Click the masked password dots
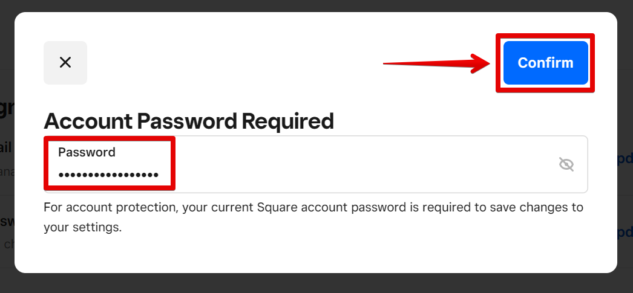 click(108, 175)
